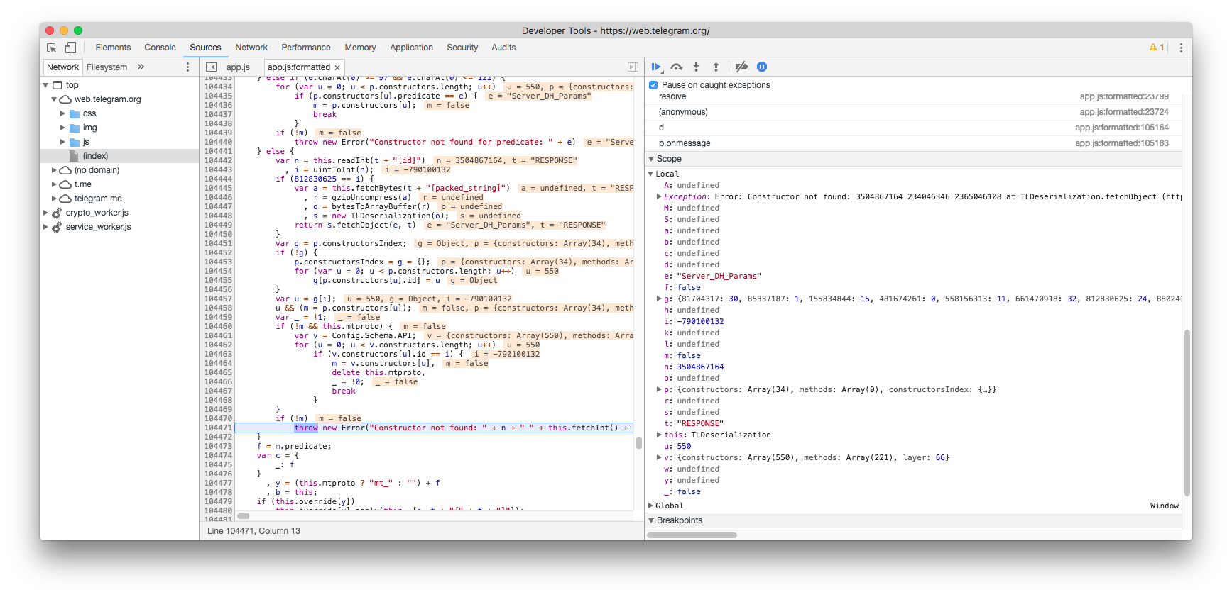This screenshot has height=597, width=1232.
Task: Hide the debugger sidebar toggle icon
Action: (633, 67)
